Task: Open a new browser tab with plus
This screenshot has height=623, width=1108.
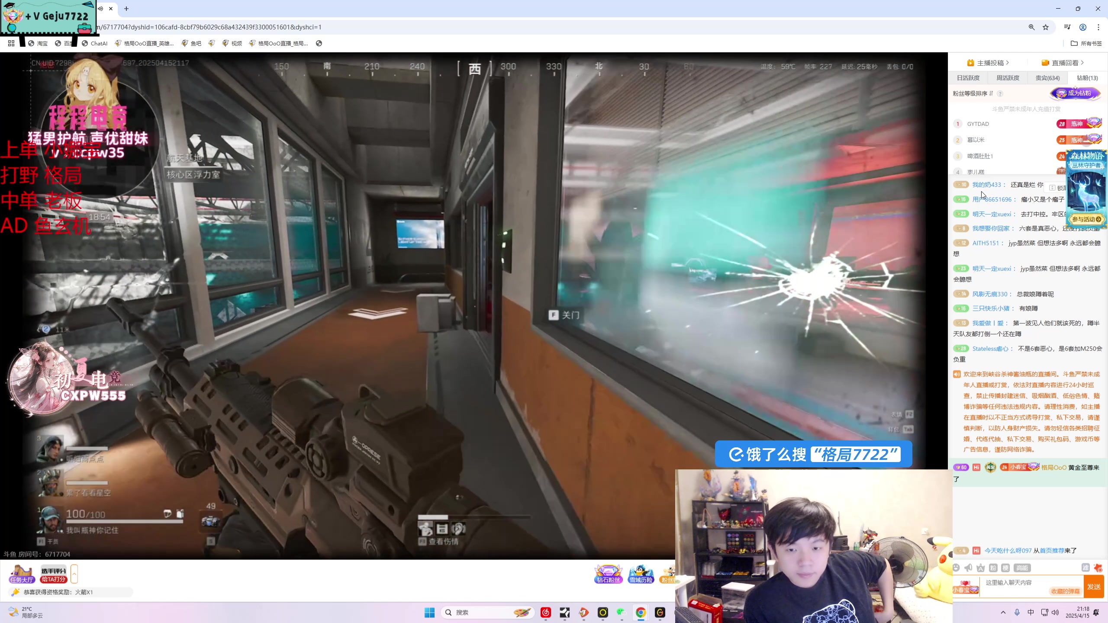Action: [x=126, y=9]
